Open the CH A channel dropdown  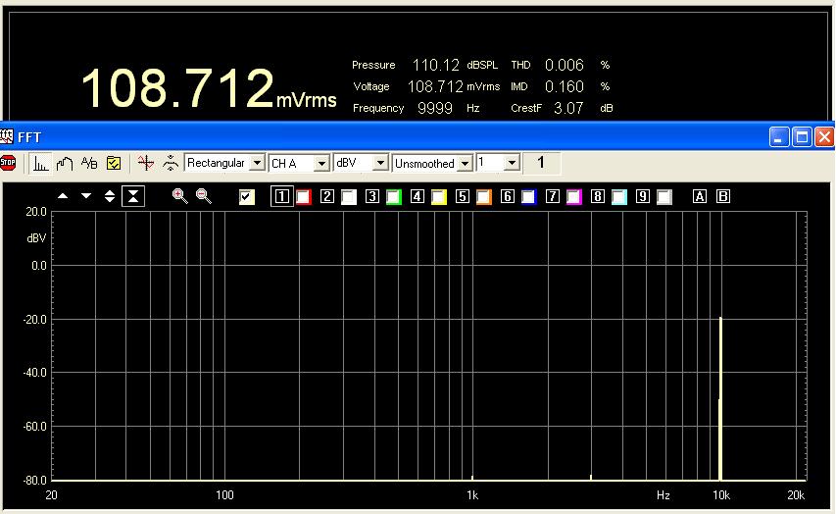pyautogui.click(x=321, y=163)
